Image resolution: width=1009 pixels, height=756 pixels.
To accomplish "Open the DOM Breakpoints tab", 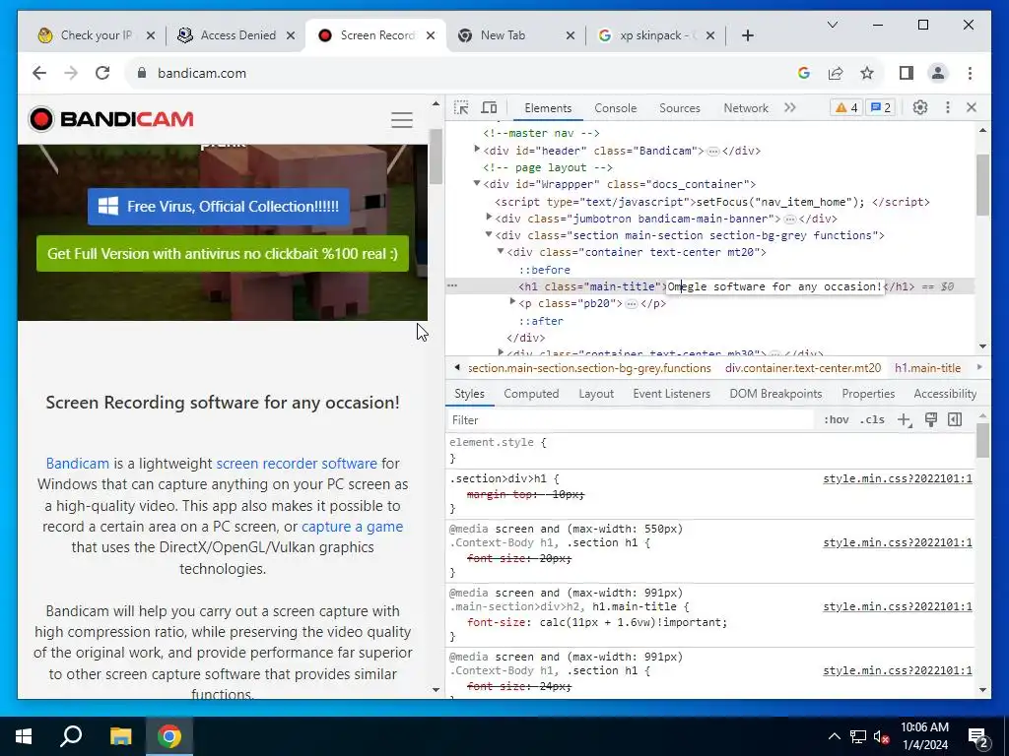I will click(775, 394).
